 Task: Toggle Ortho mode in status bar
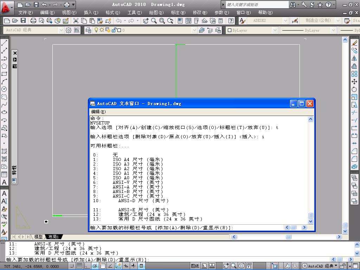pos(87,266)
